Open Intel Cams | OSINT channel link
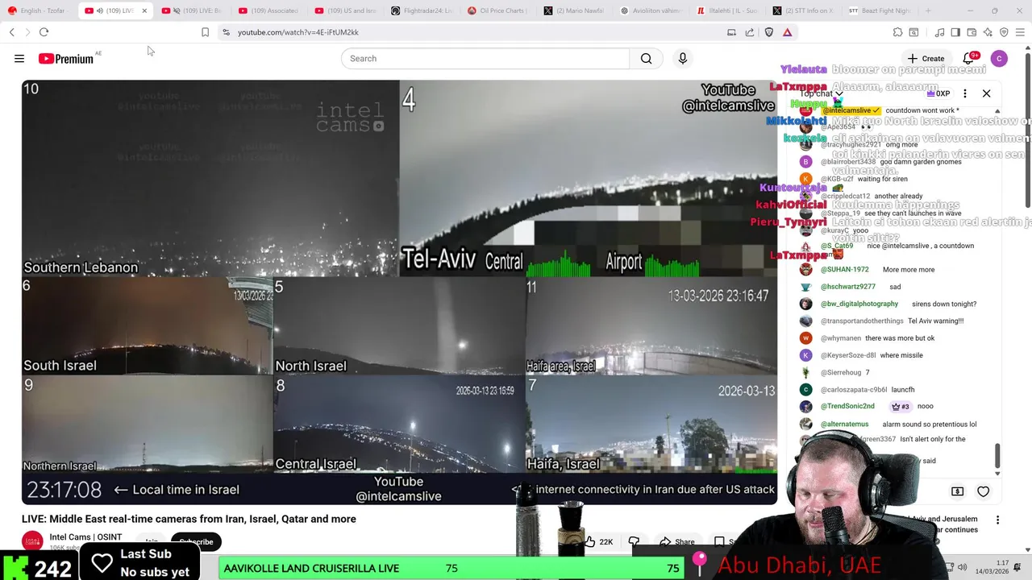This screenshot has width=1032, height=580. pos(85,537)
